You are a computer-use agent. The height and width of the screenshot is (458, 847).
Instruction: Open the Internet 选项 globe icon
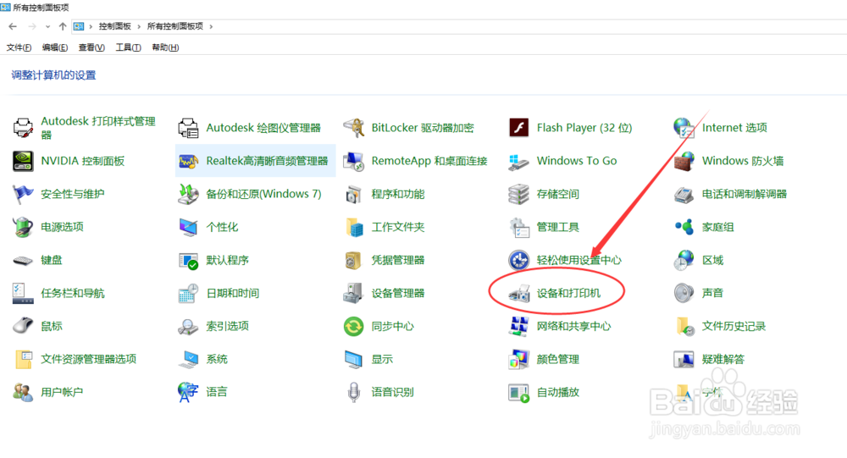pyautogui.click(x=684, y=128)
